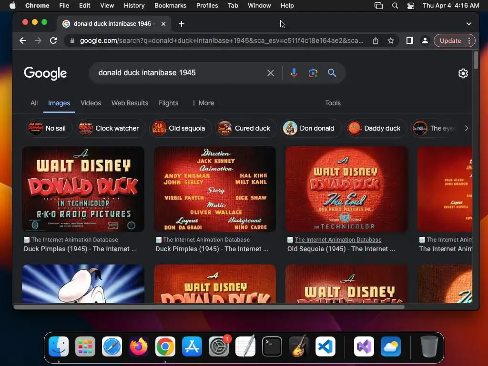The width and height of the screenshot is (488, 366).
Task: Open the Duck Pimples credits thumbnail
Action: coord(215,189)
